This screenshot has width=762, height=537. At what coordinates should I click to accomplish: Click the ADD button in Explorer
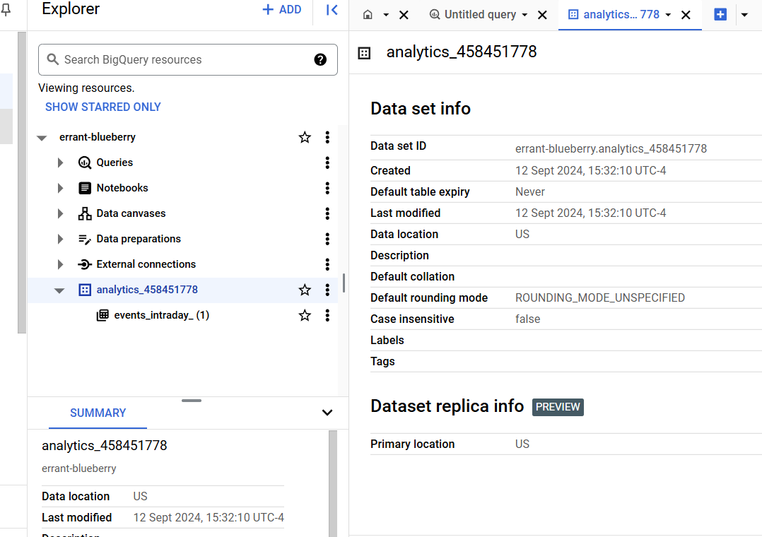(282, 10)
